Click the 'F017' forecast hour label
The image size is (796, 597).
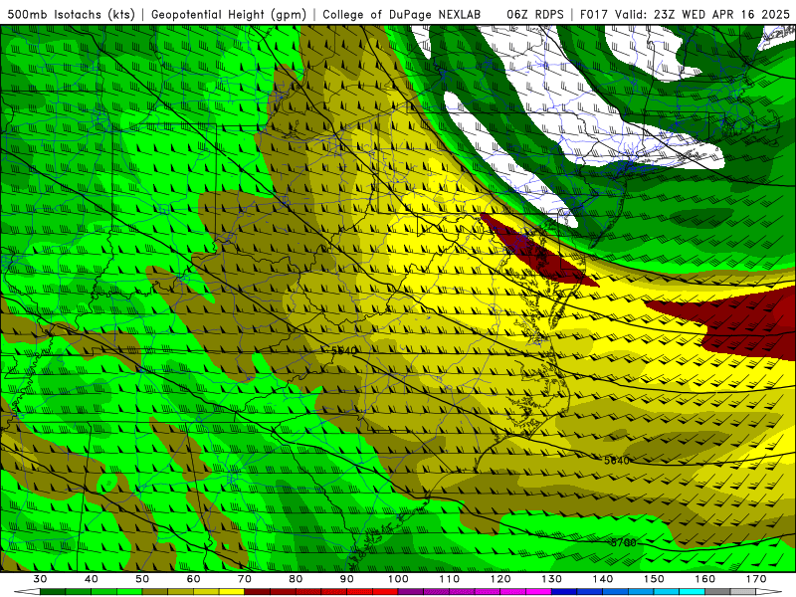[595, 14]
